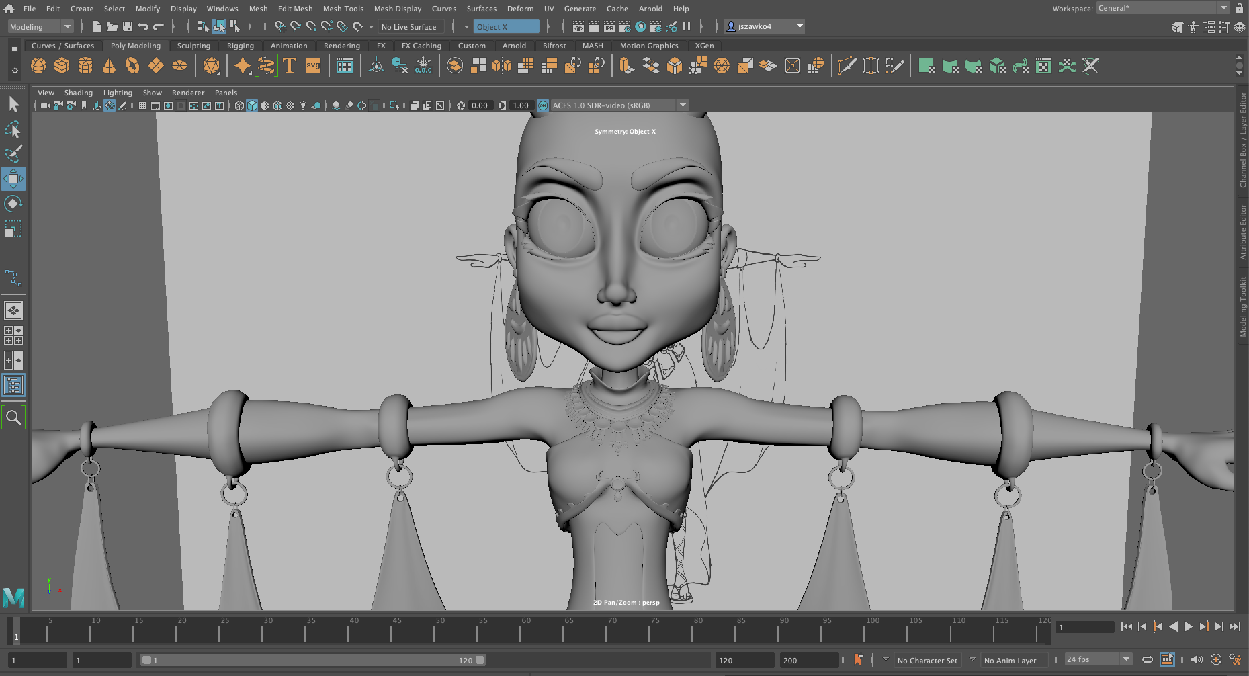Viewport: 1249px width, 676px height.
Task: Toggle smooth shade all in viewport
Action: pyautogui.click(x=252, y=105)
